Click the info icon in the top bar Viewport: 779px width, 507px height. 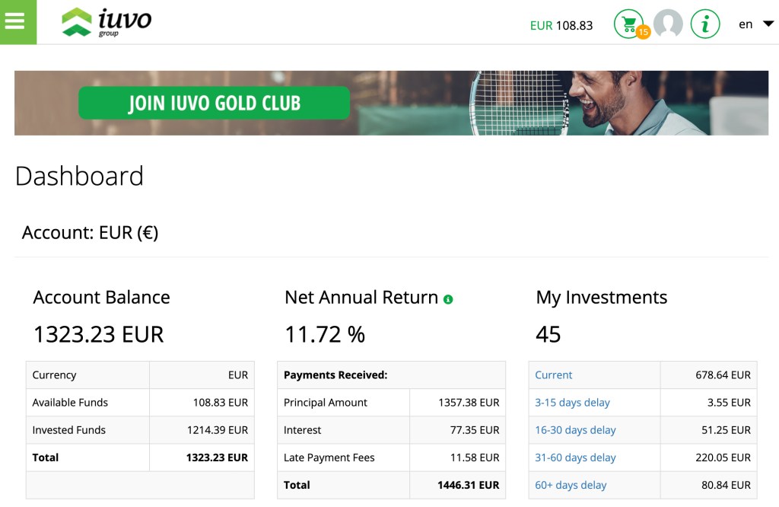704,24
